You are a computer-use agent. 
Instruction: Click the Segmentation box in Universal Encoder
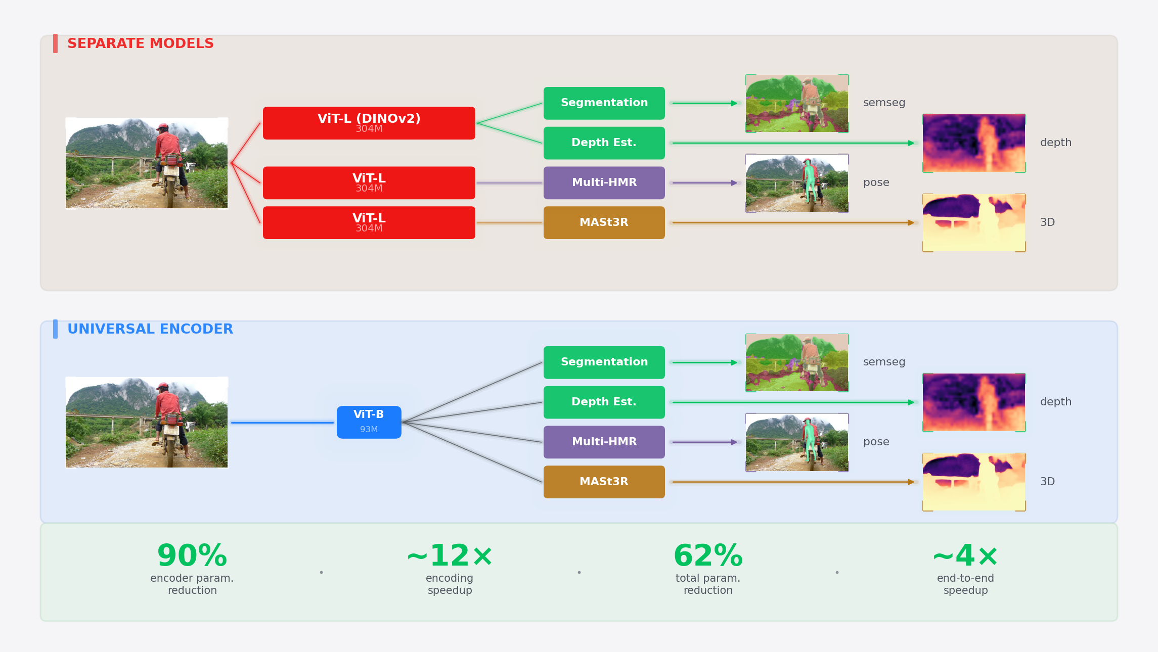[x=604, y=362]
